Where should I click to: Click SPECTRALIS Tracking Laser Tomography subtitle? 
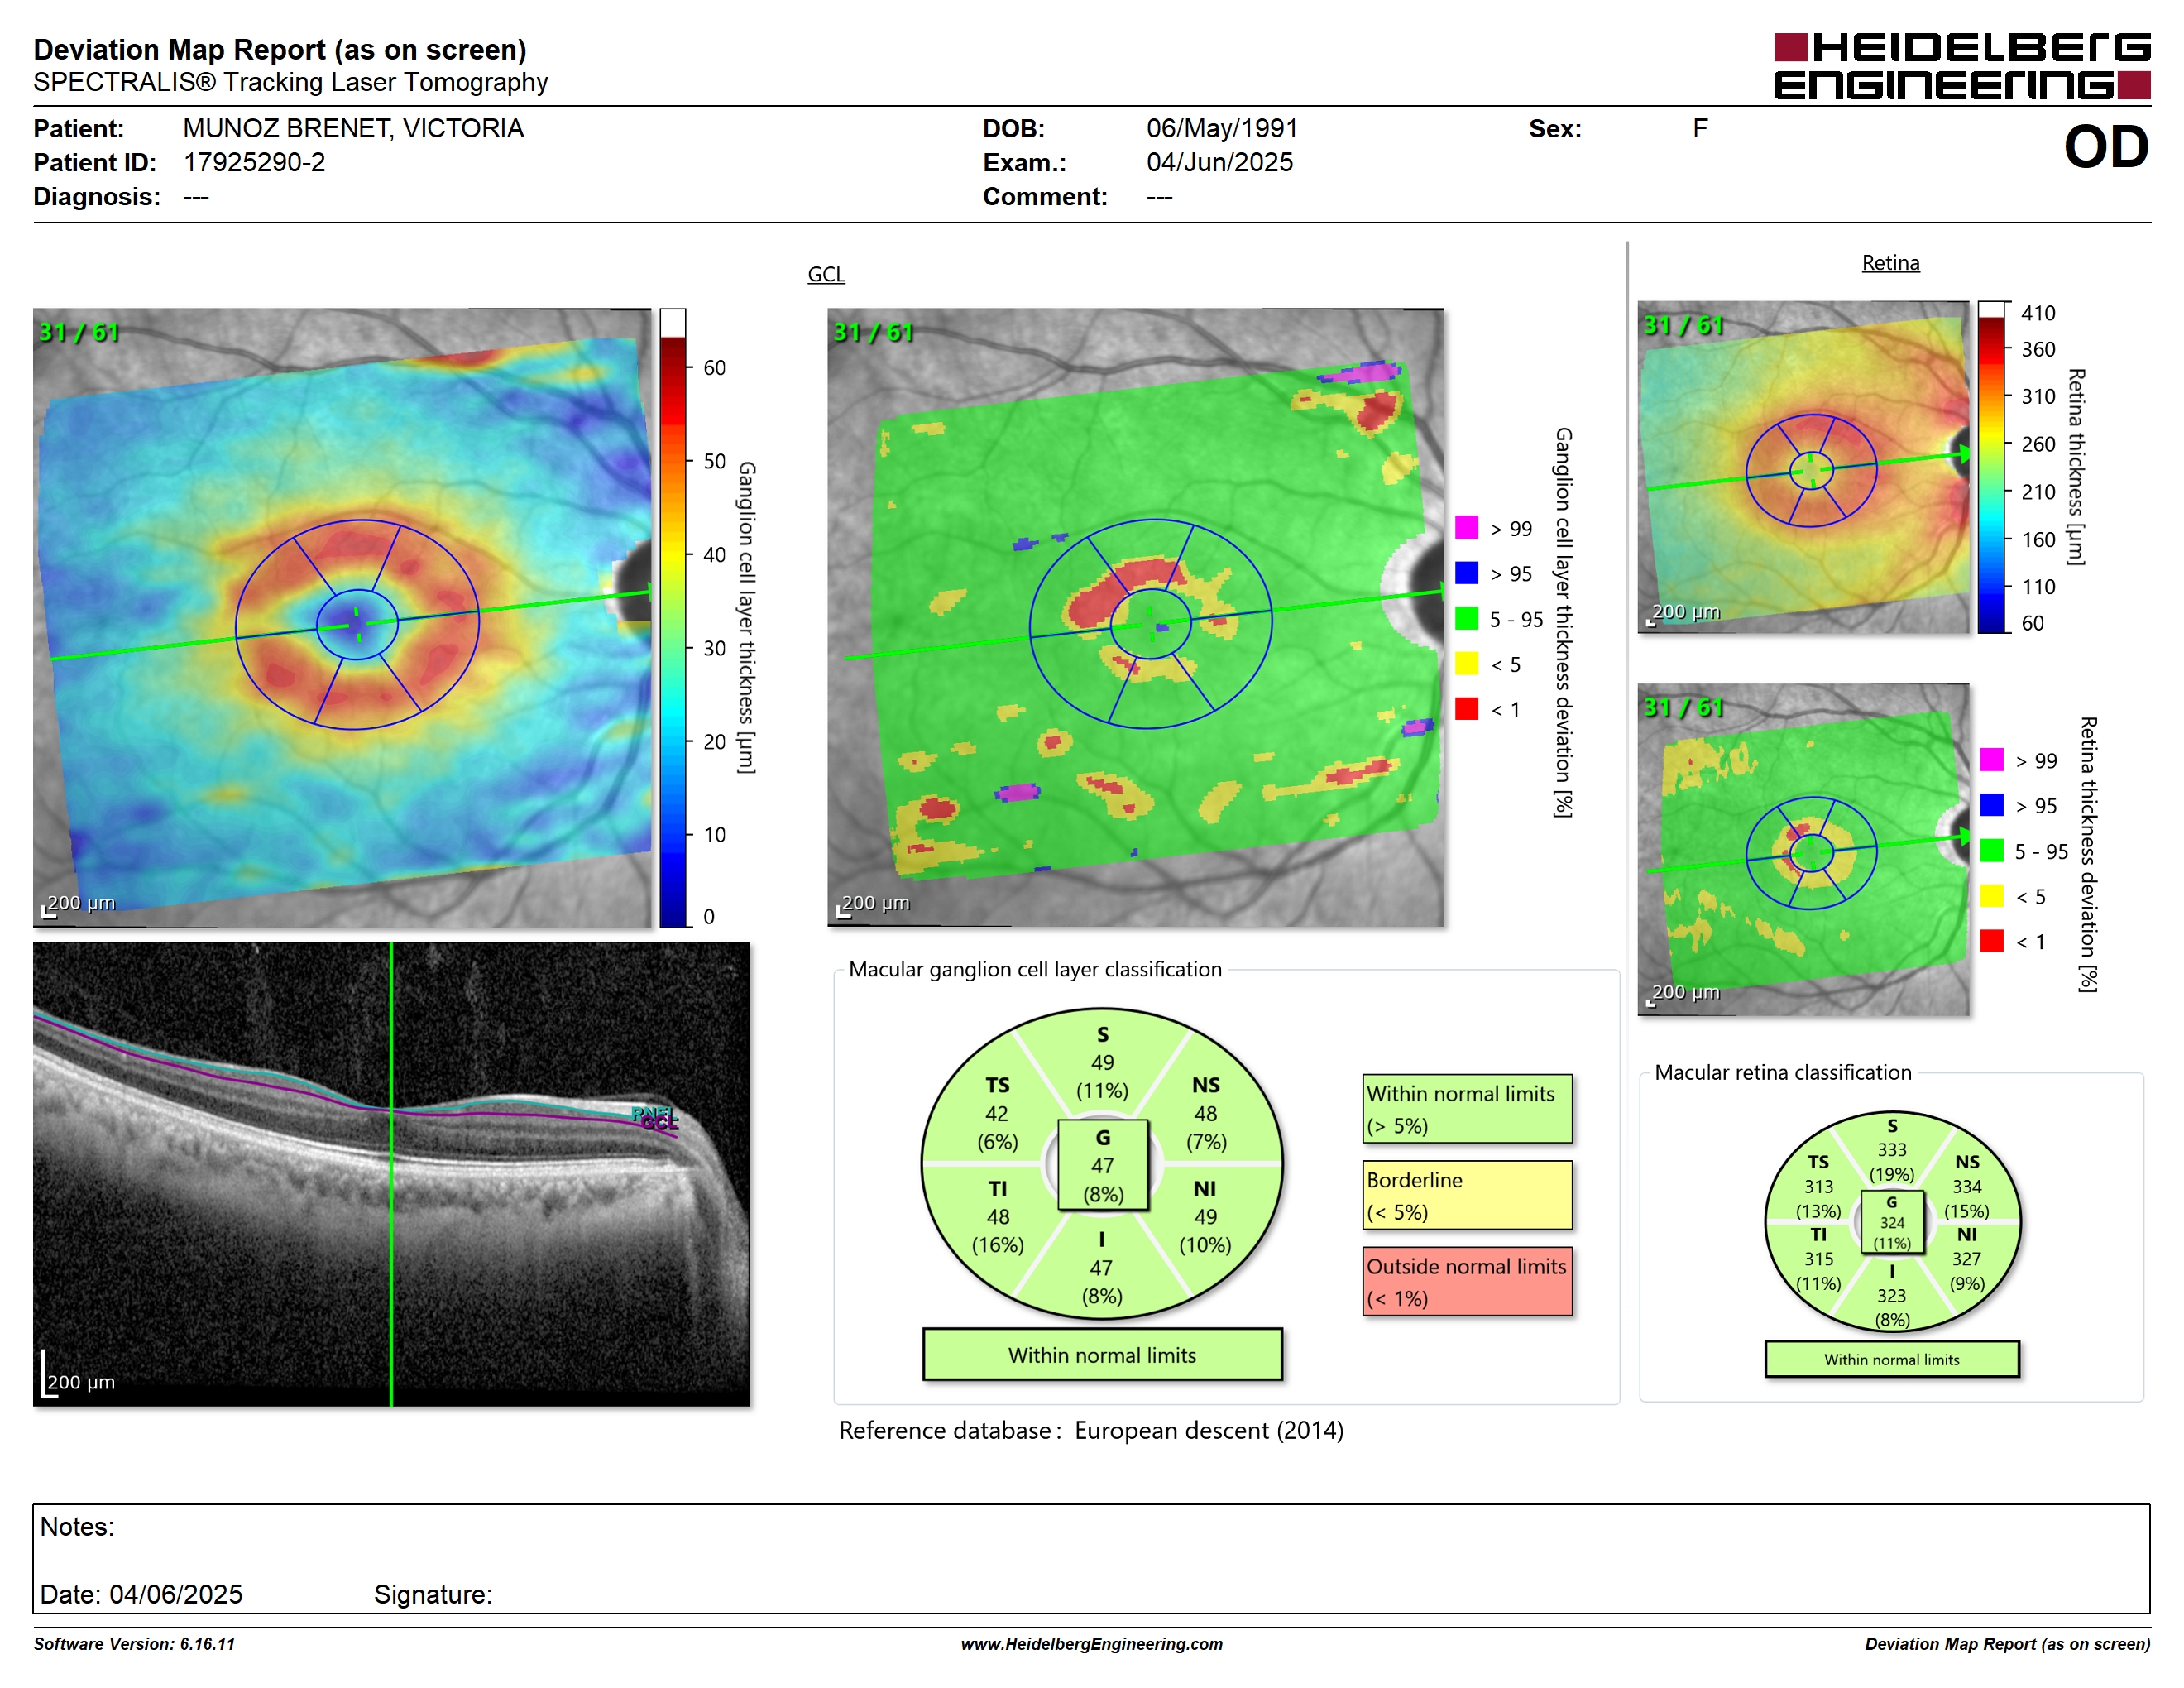click(290, 82)
